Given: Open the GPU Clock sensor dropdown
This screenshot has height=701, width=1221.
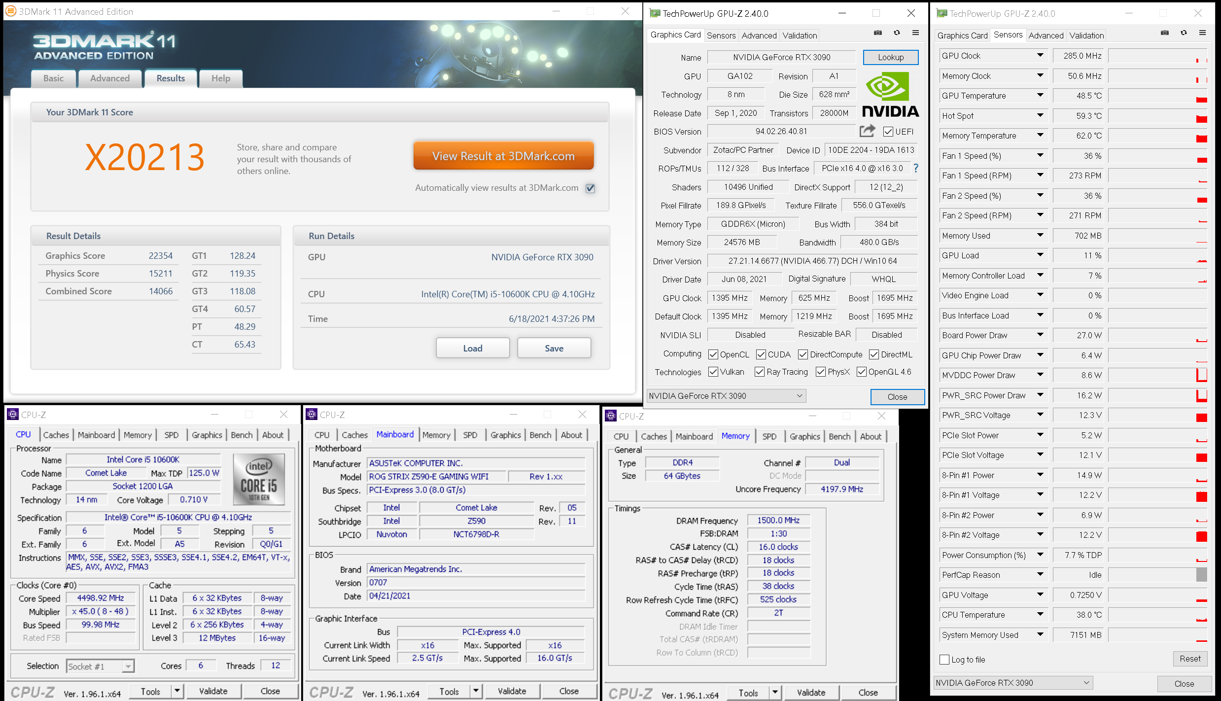Looking at the screenshot, I should click(1040, 56).
